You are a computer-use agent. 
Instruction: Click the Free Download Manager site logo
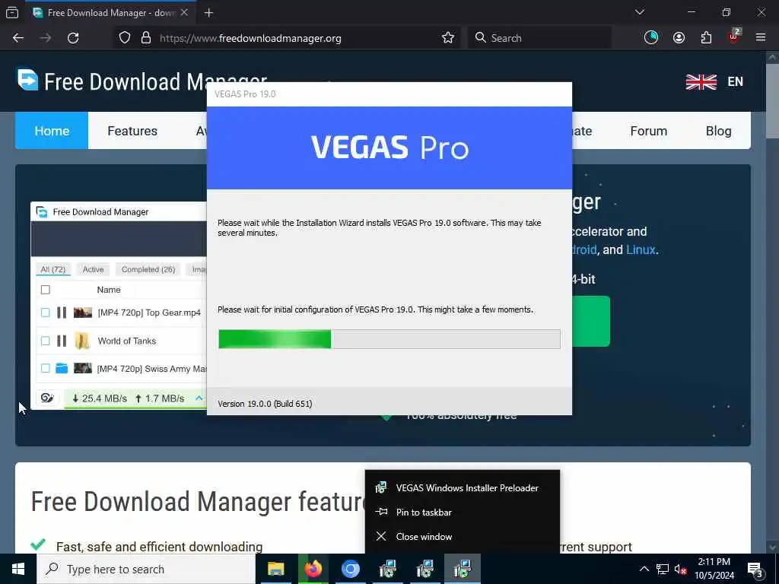click(x=142, y=81)
